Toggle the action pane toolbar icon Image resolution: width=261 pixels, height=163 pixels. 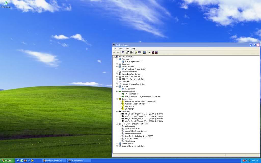pyautogui.click(x=139, y=52)
